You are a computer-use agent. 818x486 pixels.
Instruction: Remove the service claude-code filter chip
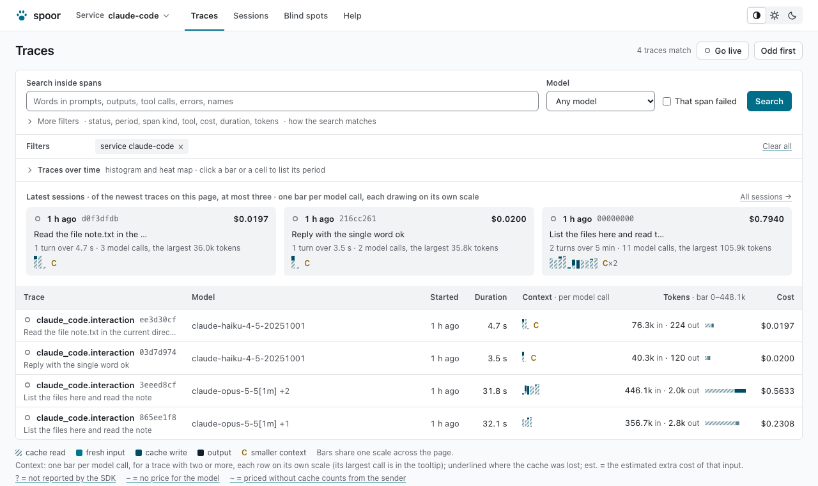181,147
